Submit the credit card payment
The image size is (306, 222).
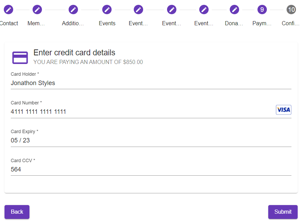pyautogui.click(x=283, y=212)
